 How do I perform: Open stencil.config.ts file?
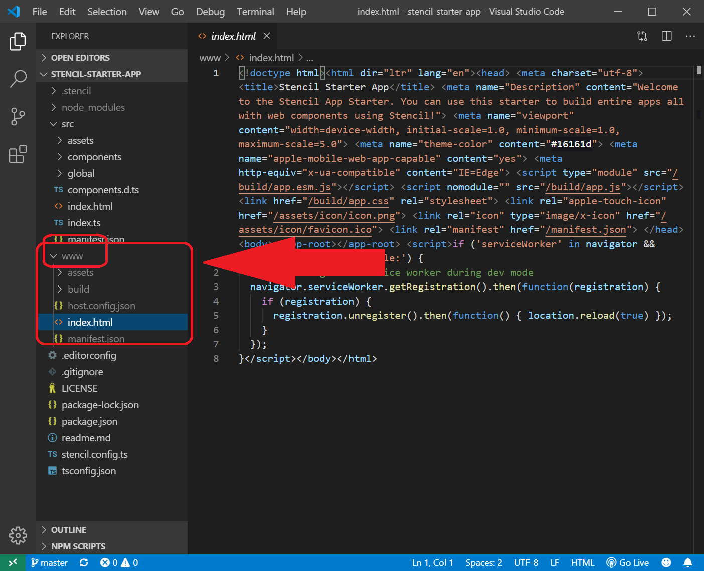[x=112, y=454]
